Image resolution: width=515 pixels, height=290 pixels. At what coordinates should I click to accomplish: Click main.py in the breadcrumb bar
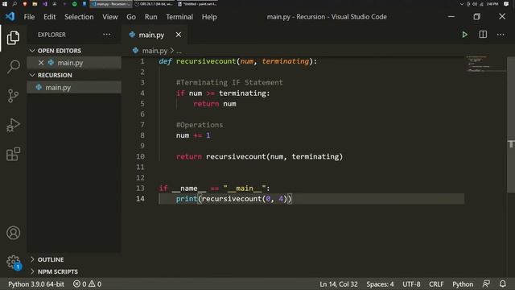coord(154,51)
